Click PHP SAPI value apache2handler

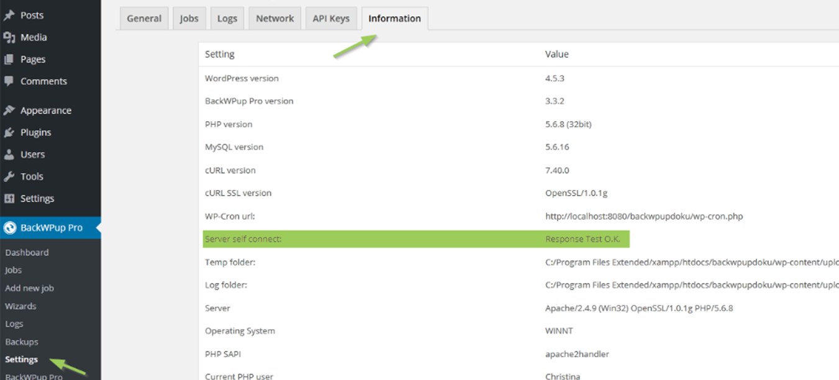[x=577, y=354]
